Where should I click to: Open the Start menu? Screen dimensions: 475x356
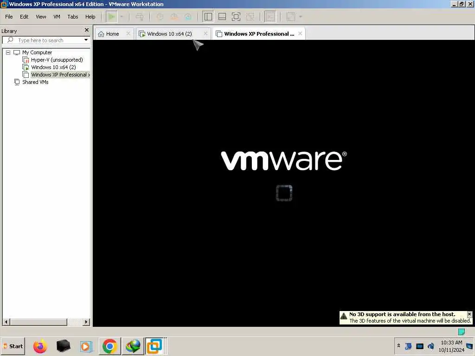pos(13,346)
